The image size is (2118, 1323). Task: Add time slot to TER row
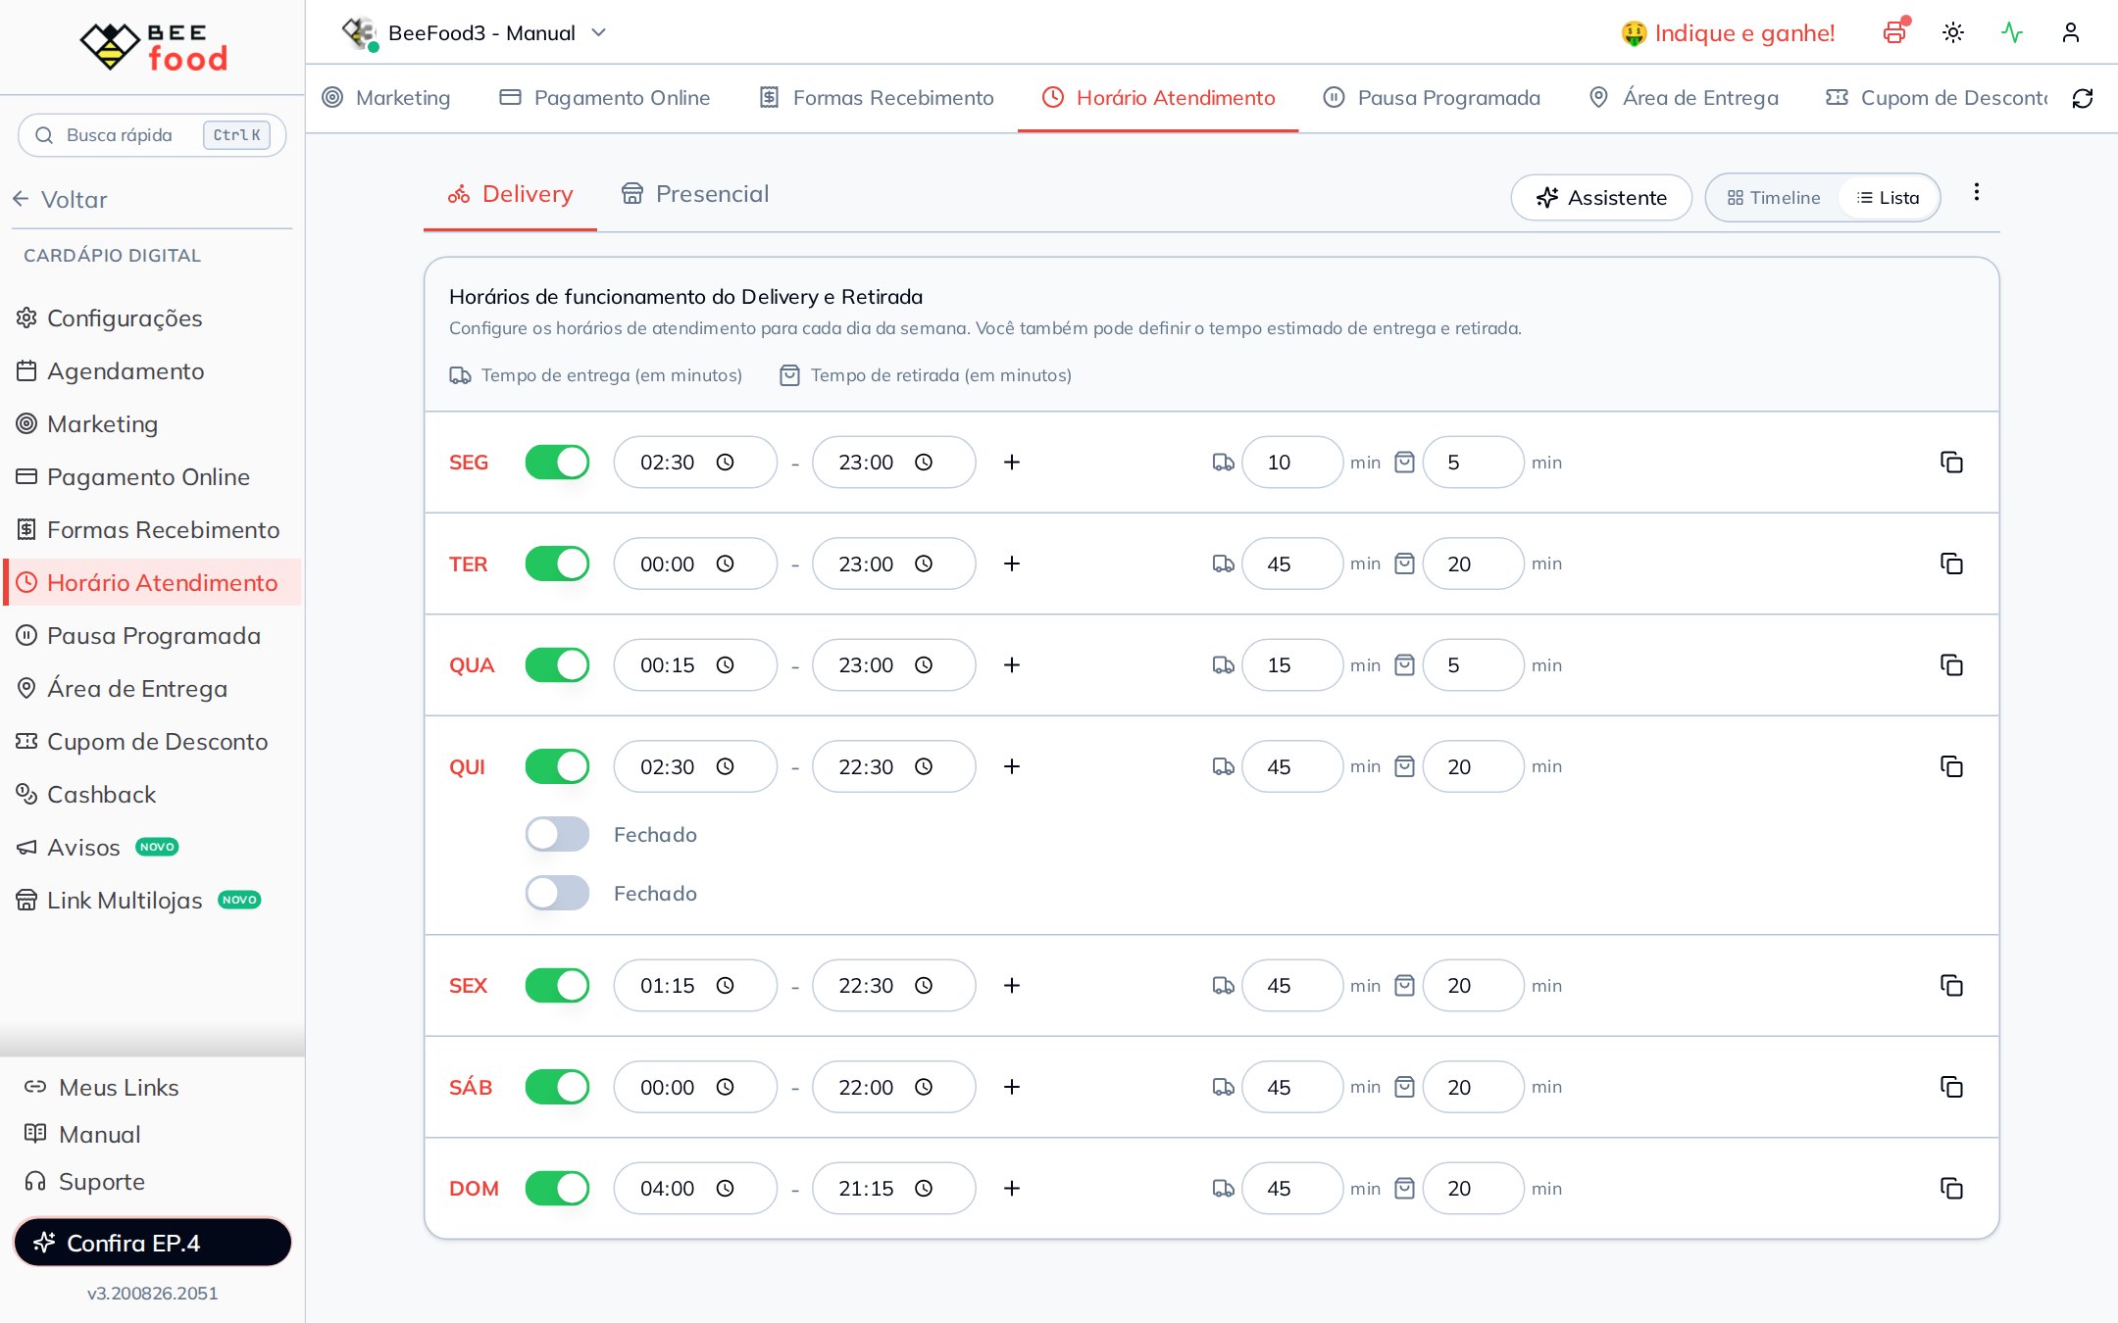1012,563
